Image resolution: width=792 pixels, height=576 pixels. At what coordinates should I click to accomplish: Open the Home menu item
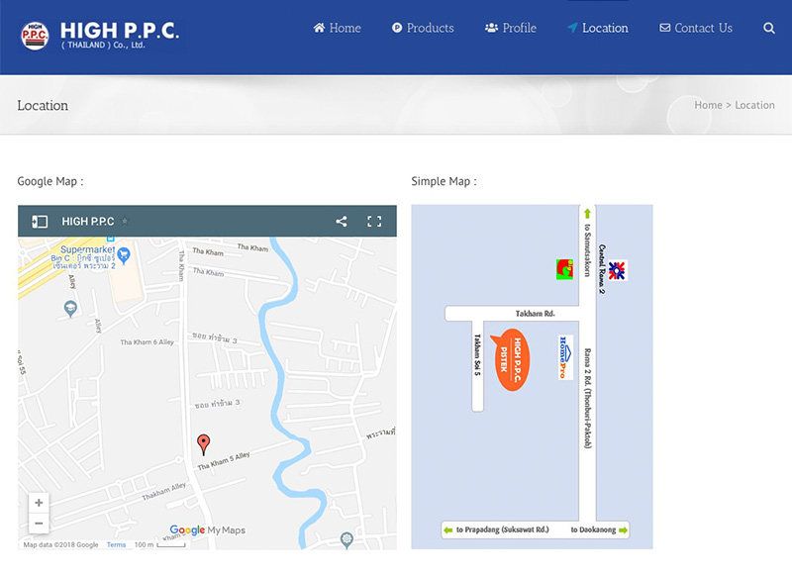coord(337,29)
